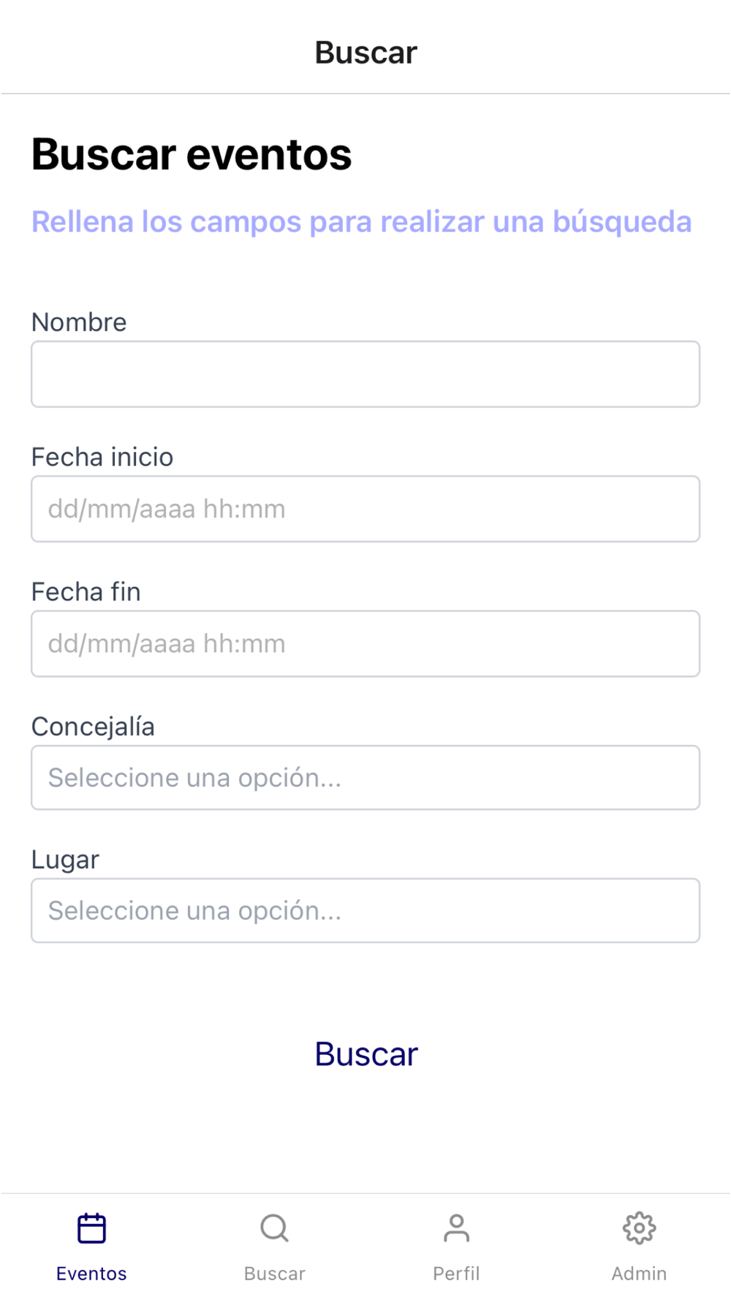Screen dimensions: 731x1300
Task: Click the Lugar label text
Action: (x=65, y=860)
